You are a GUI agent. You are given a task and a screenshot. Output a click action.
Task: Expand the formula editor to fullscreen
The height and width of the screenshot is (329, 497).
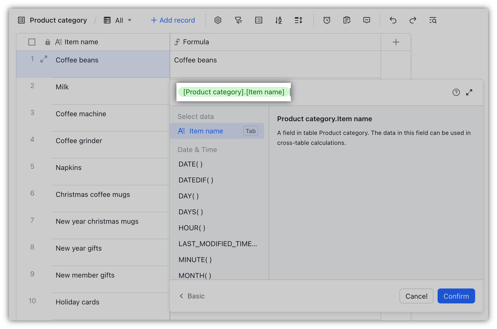469,92
